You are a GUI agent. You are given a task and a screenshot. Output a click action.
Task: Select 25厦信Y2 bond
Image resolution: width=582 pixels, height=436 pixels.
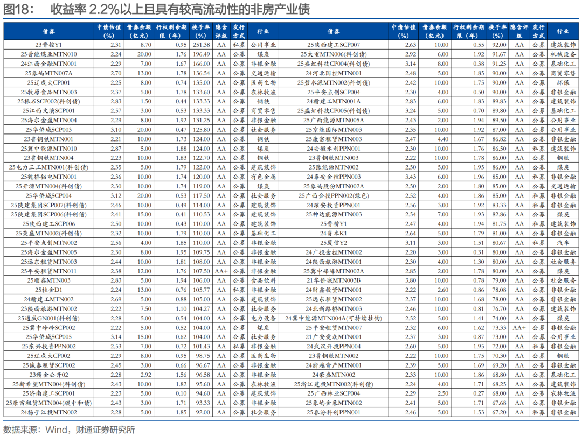pos(334,243)
